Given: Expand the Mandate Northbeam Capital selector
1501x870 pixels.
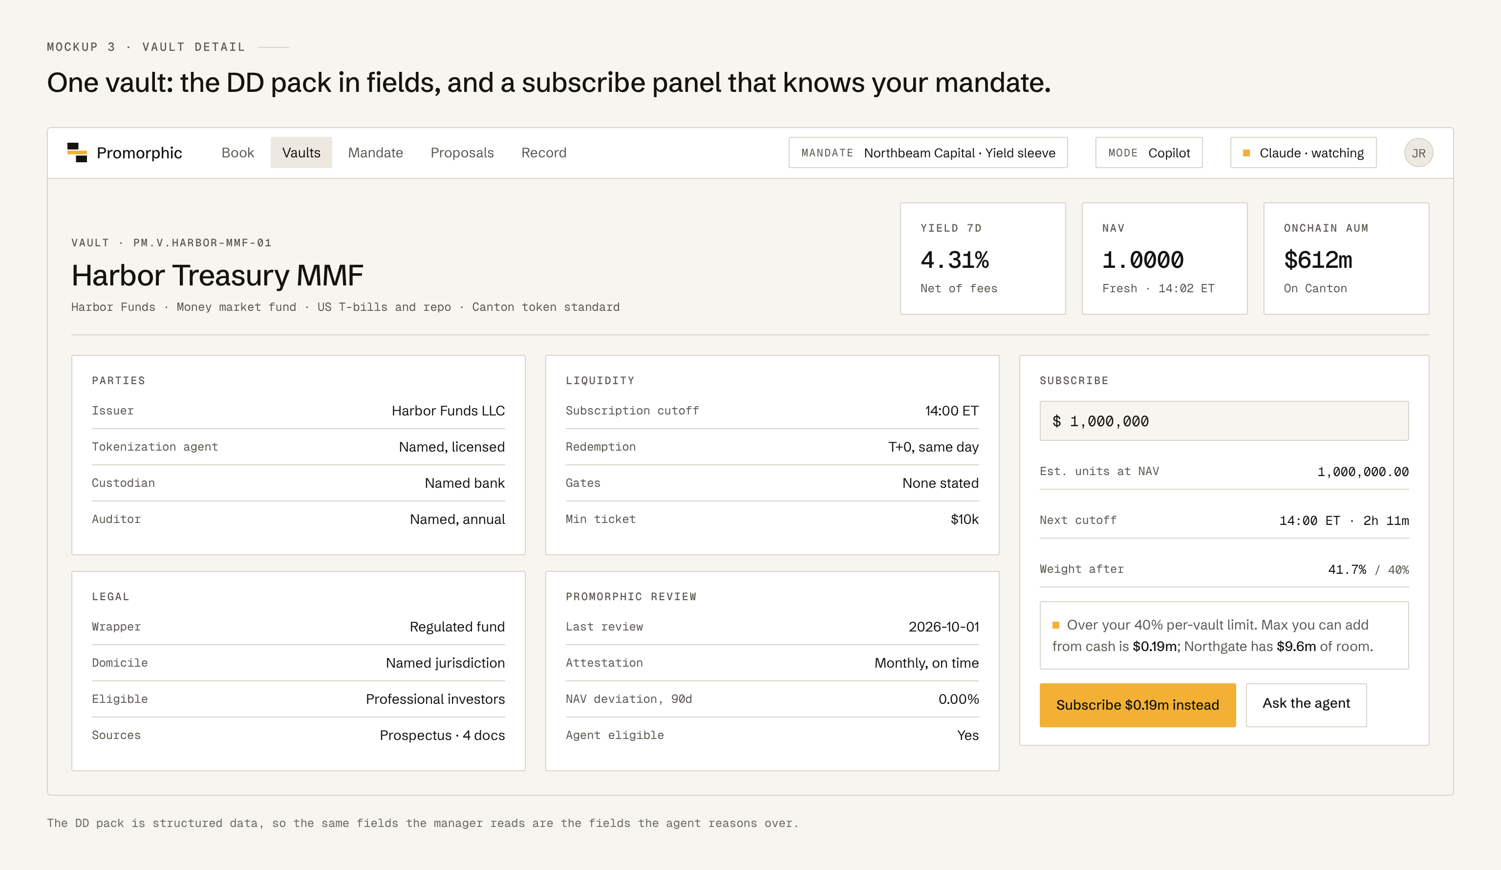Looking at the screenshot, I should point(928,152).
